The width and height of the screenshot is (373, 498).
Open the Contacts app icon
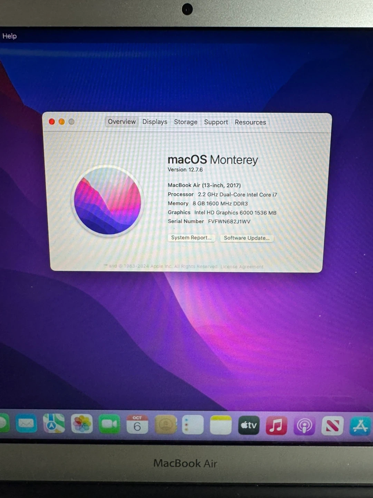(x=165, y=425)
